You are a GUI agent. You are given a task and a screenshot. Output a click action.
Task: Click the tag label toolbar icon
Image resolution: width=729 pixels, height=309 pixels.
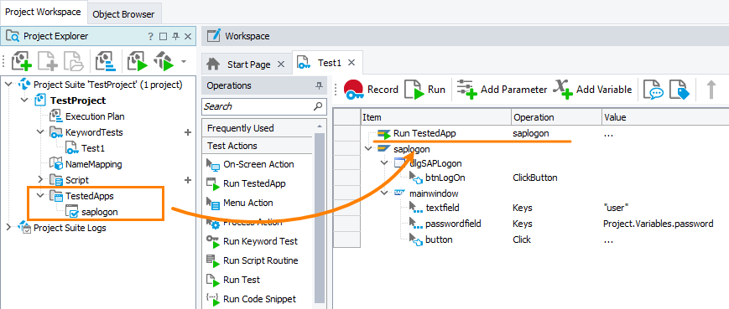679,90
